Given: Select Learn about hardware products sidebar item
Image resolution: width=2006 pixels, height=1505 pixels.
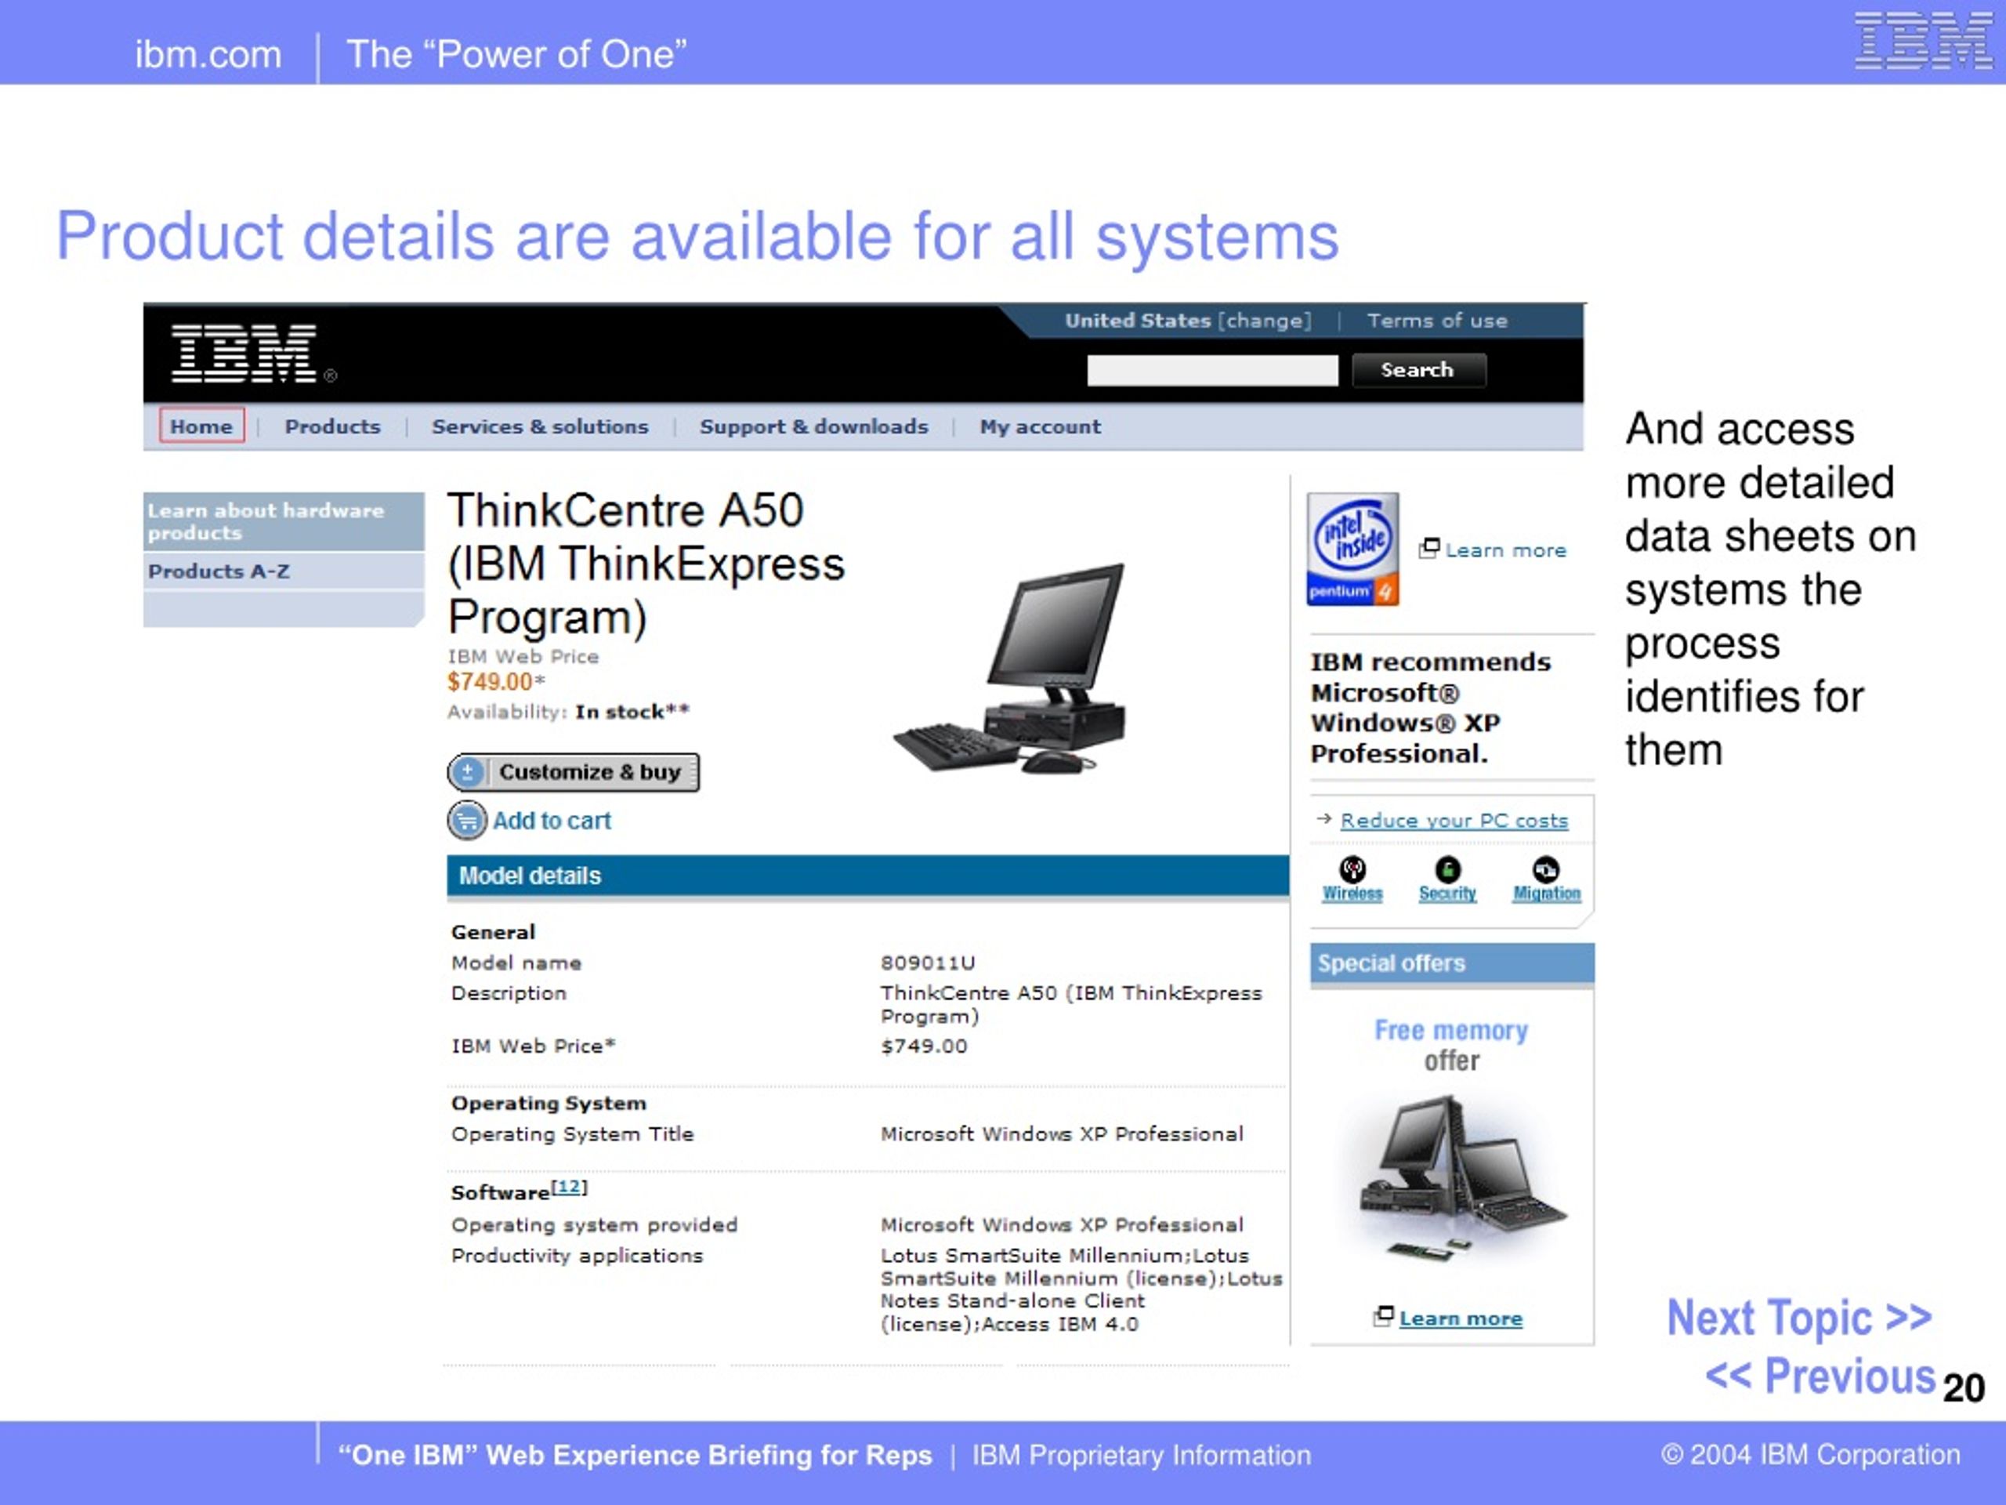Looking at the screenshot, I should pos(284,521).
